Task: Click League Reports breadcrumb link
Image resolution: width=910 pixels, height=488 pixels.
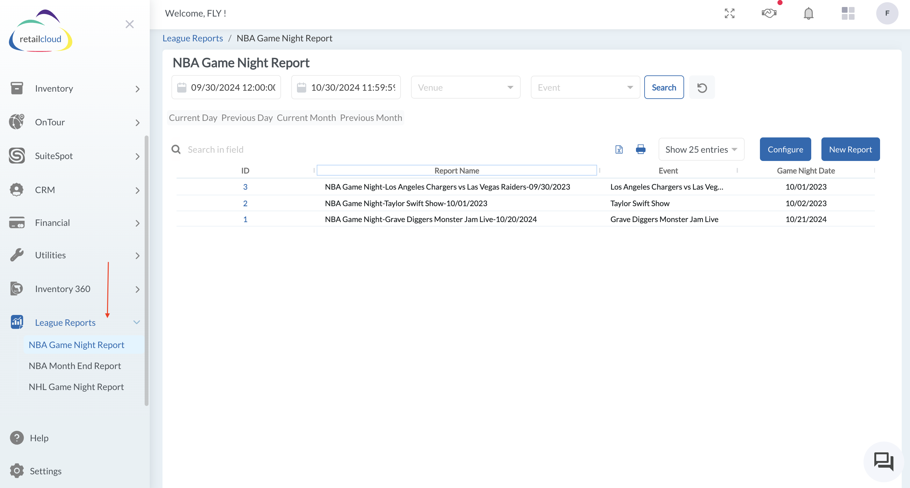Action: 192,38
